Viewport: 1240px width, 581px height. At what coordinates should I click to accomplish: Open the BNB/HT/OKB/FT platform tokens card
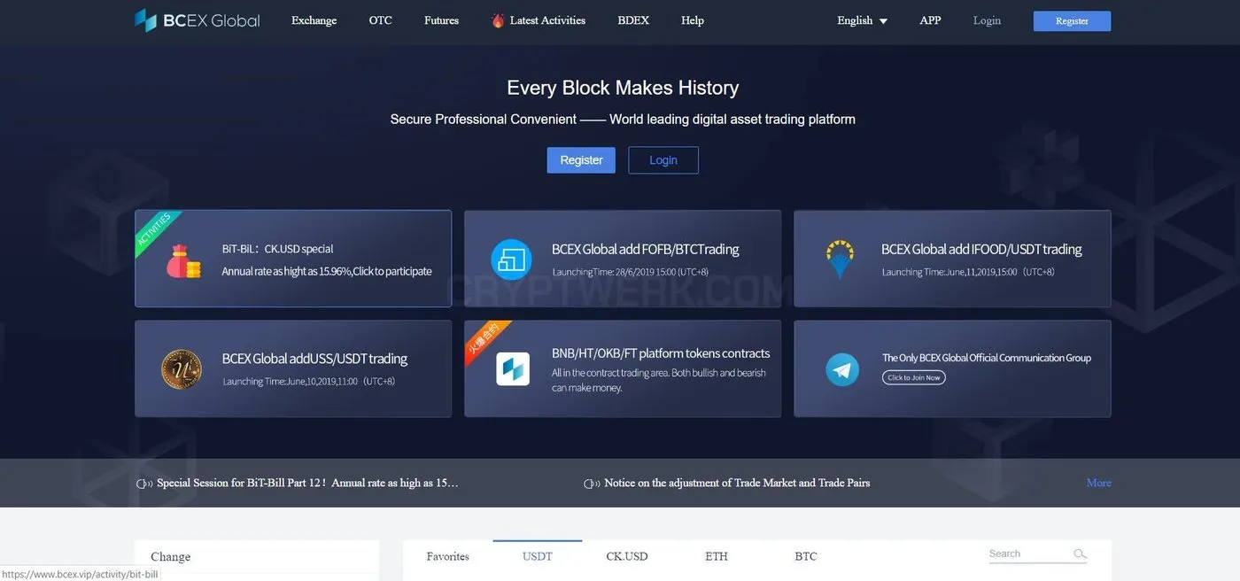[623, 368]
